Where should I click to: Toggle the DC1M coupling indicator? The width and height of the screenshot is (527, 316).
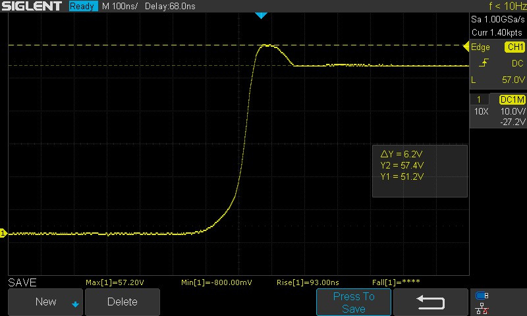(512, 99)
